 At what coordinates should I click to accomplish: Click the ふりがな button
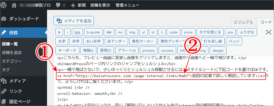(247, 32)
